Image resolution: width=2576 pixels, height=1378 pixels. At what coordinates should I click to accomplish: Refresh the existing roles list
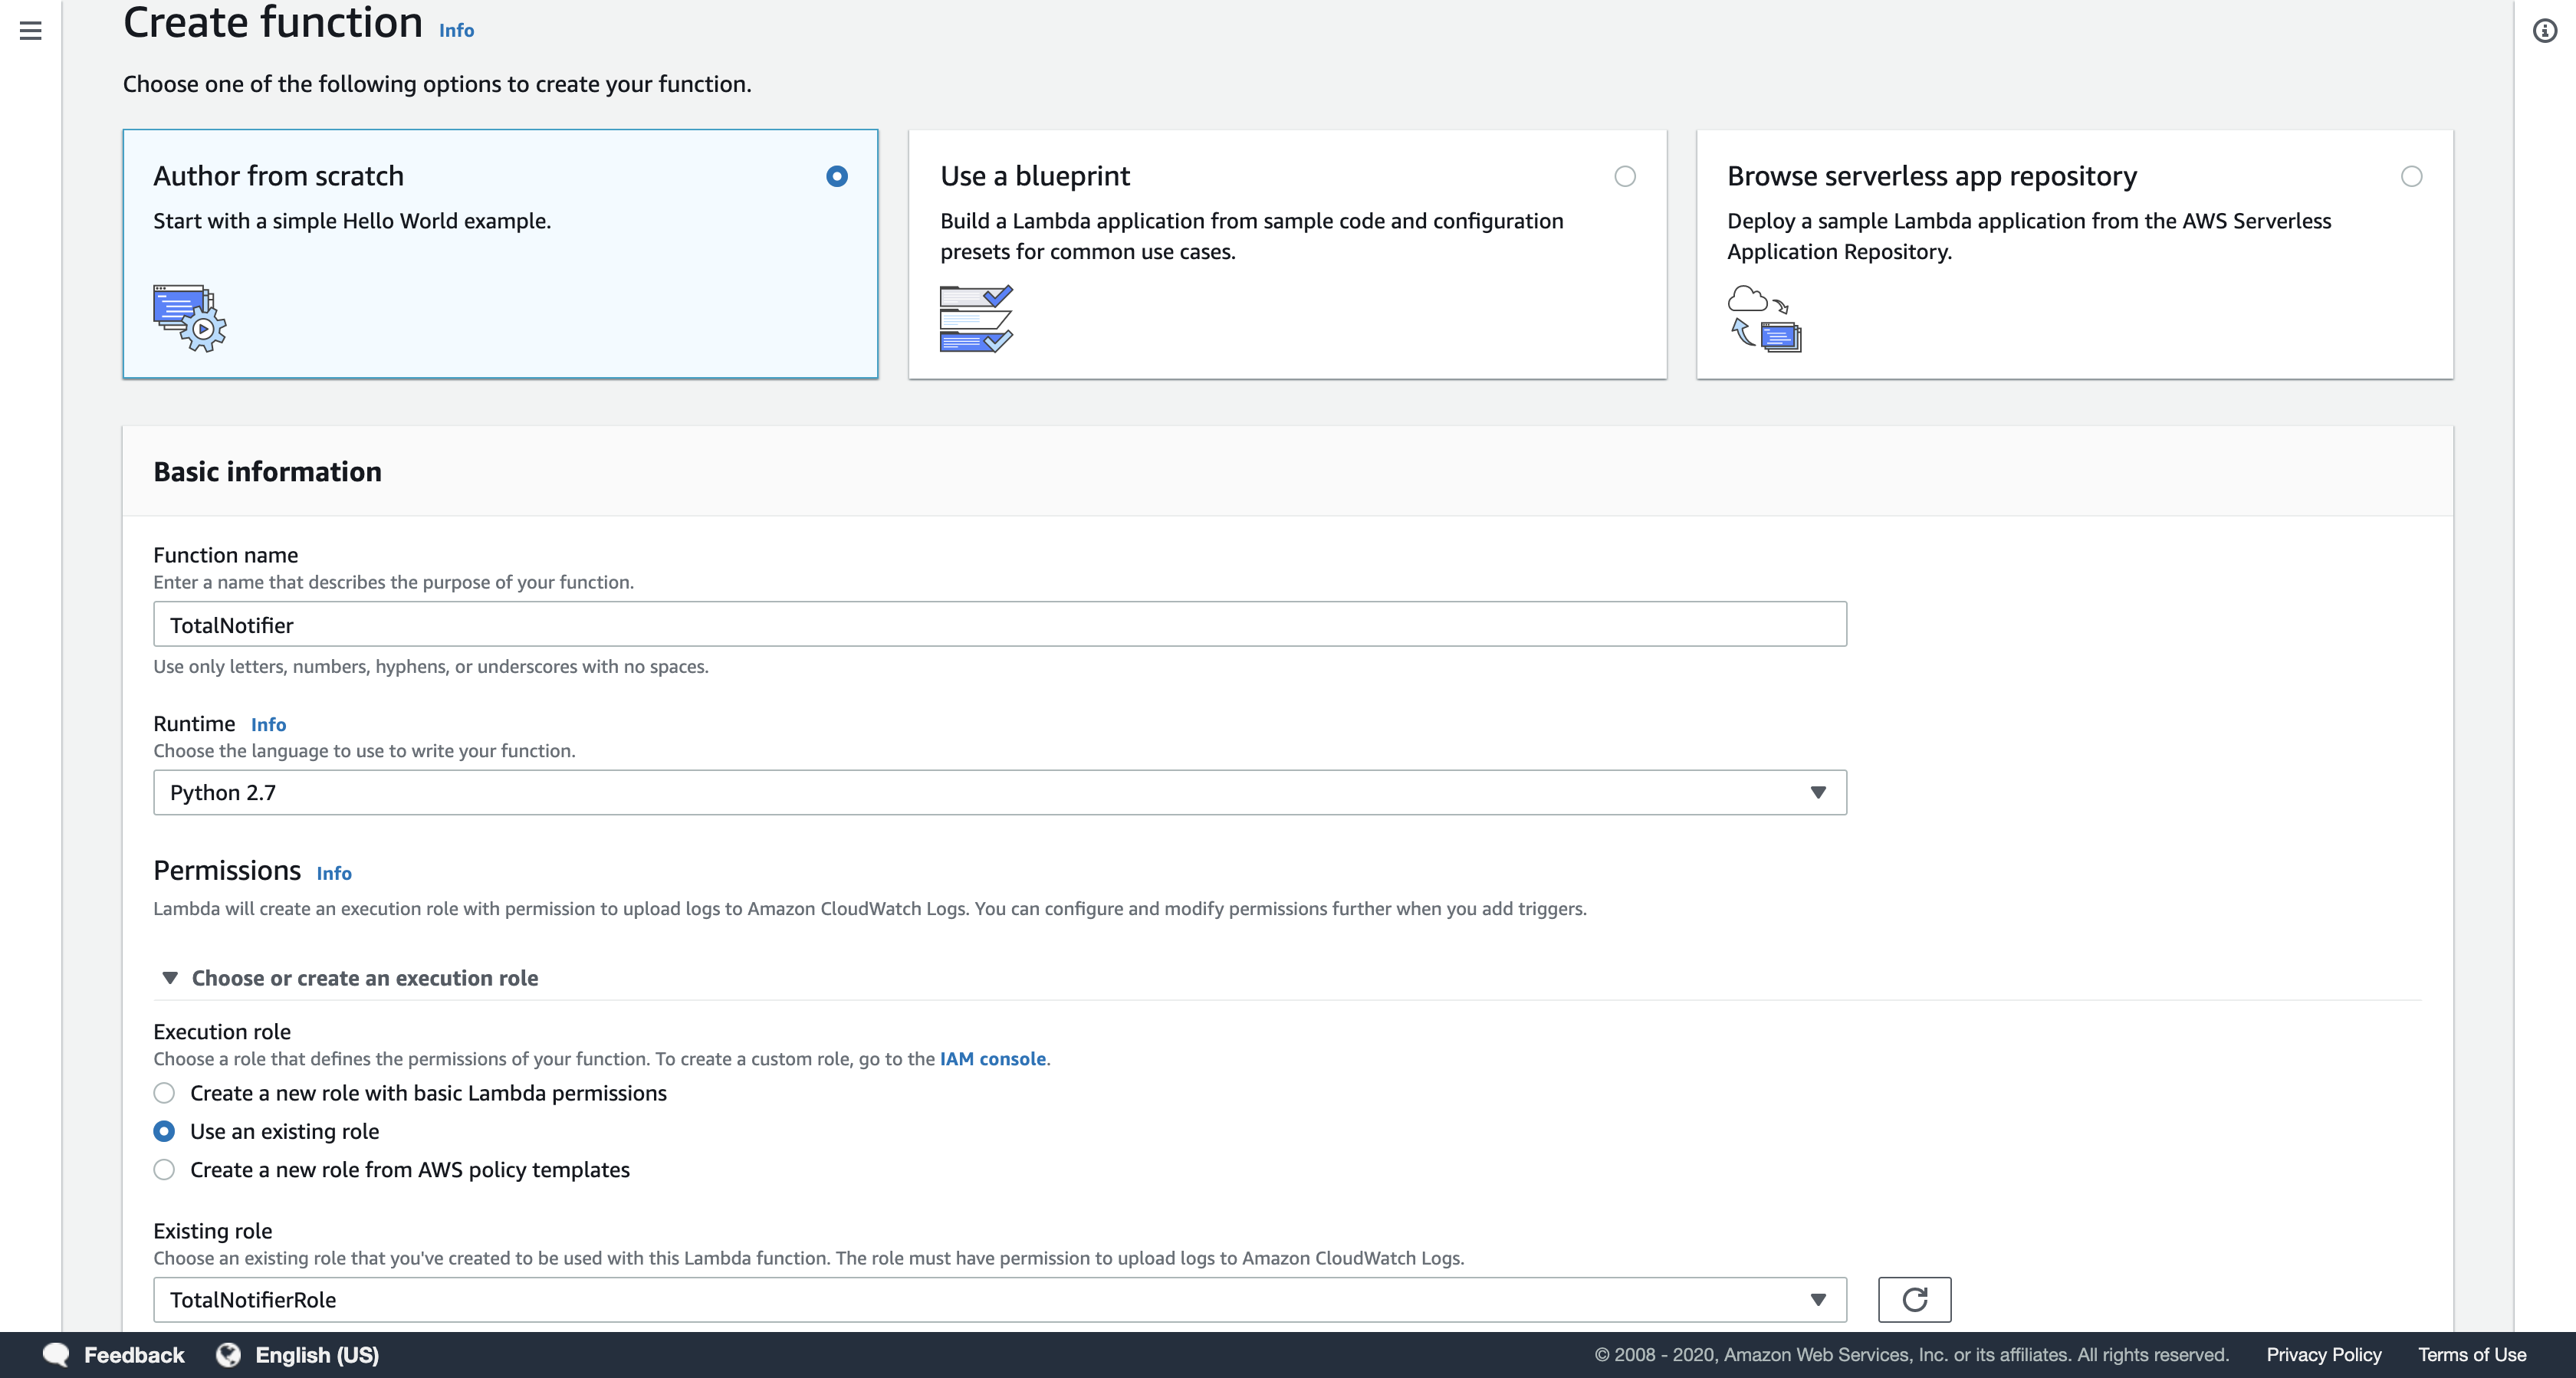pyautogui.click(x=1914, y=1299)
